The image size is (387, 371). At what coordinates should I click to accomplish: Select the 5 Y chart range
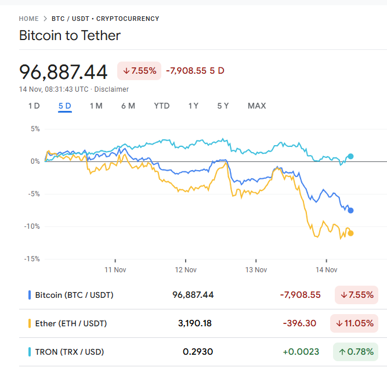click(x=223, y=106)
